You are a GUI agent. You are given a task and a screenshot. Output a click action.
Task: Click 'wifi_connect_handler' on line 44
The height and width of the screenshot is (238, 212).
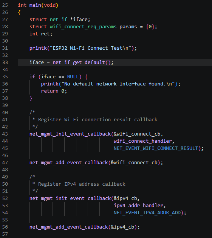(143, 141)
